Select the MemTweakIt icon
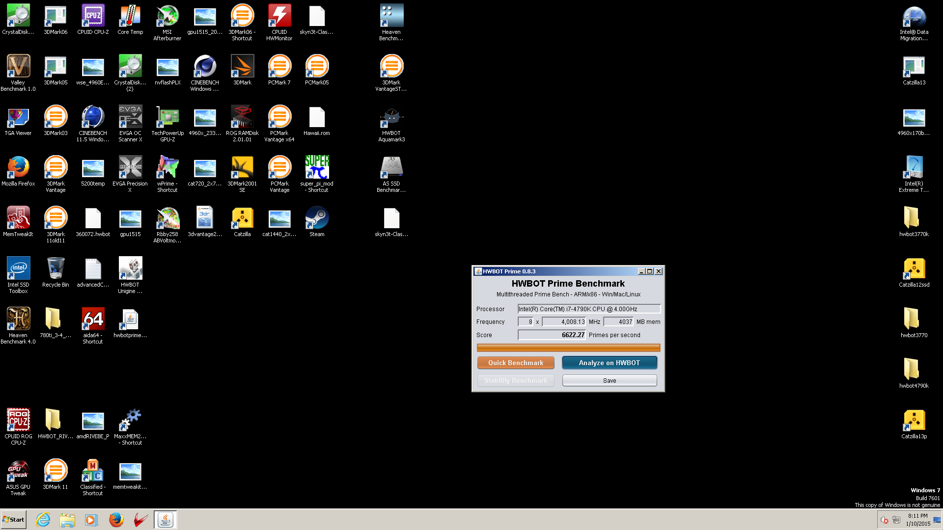943x530 pixels. pyautogui.click(x=18, y=222)
